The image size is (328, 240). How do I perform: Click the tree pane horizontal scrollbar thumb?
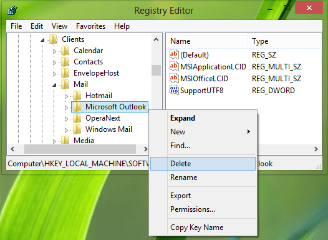click(80, 149)
